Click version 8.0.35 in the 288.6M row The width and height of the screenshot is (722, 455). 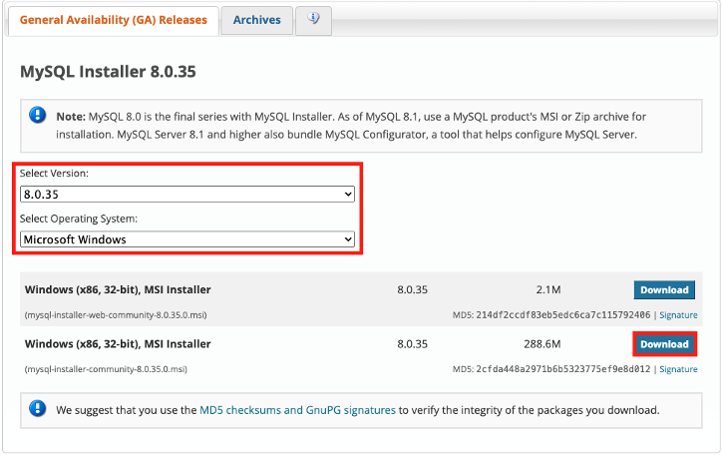tap(413, 344)
